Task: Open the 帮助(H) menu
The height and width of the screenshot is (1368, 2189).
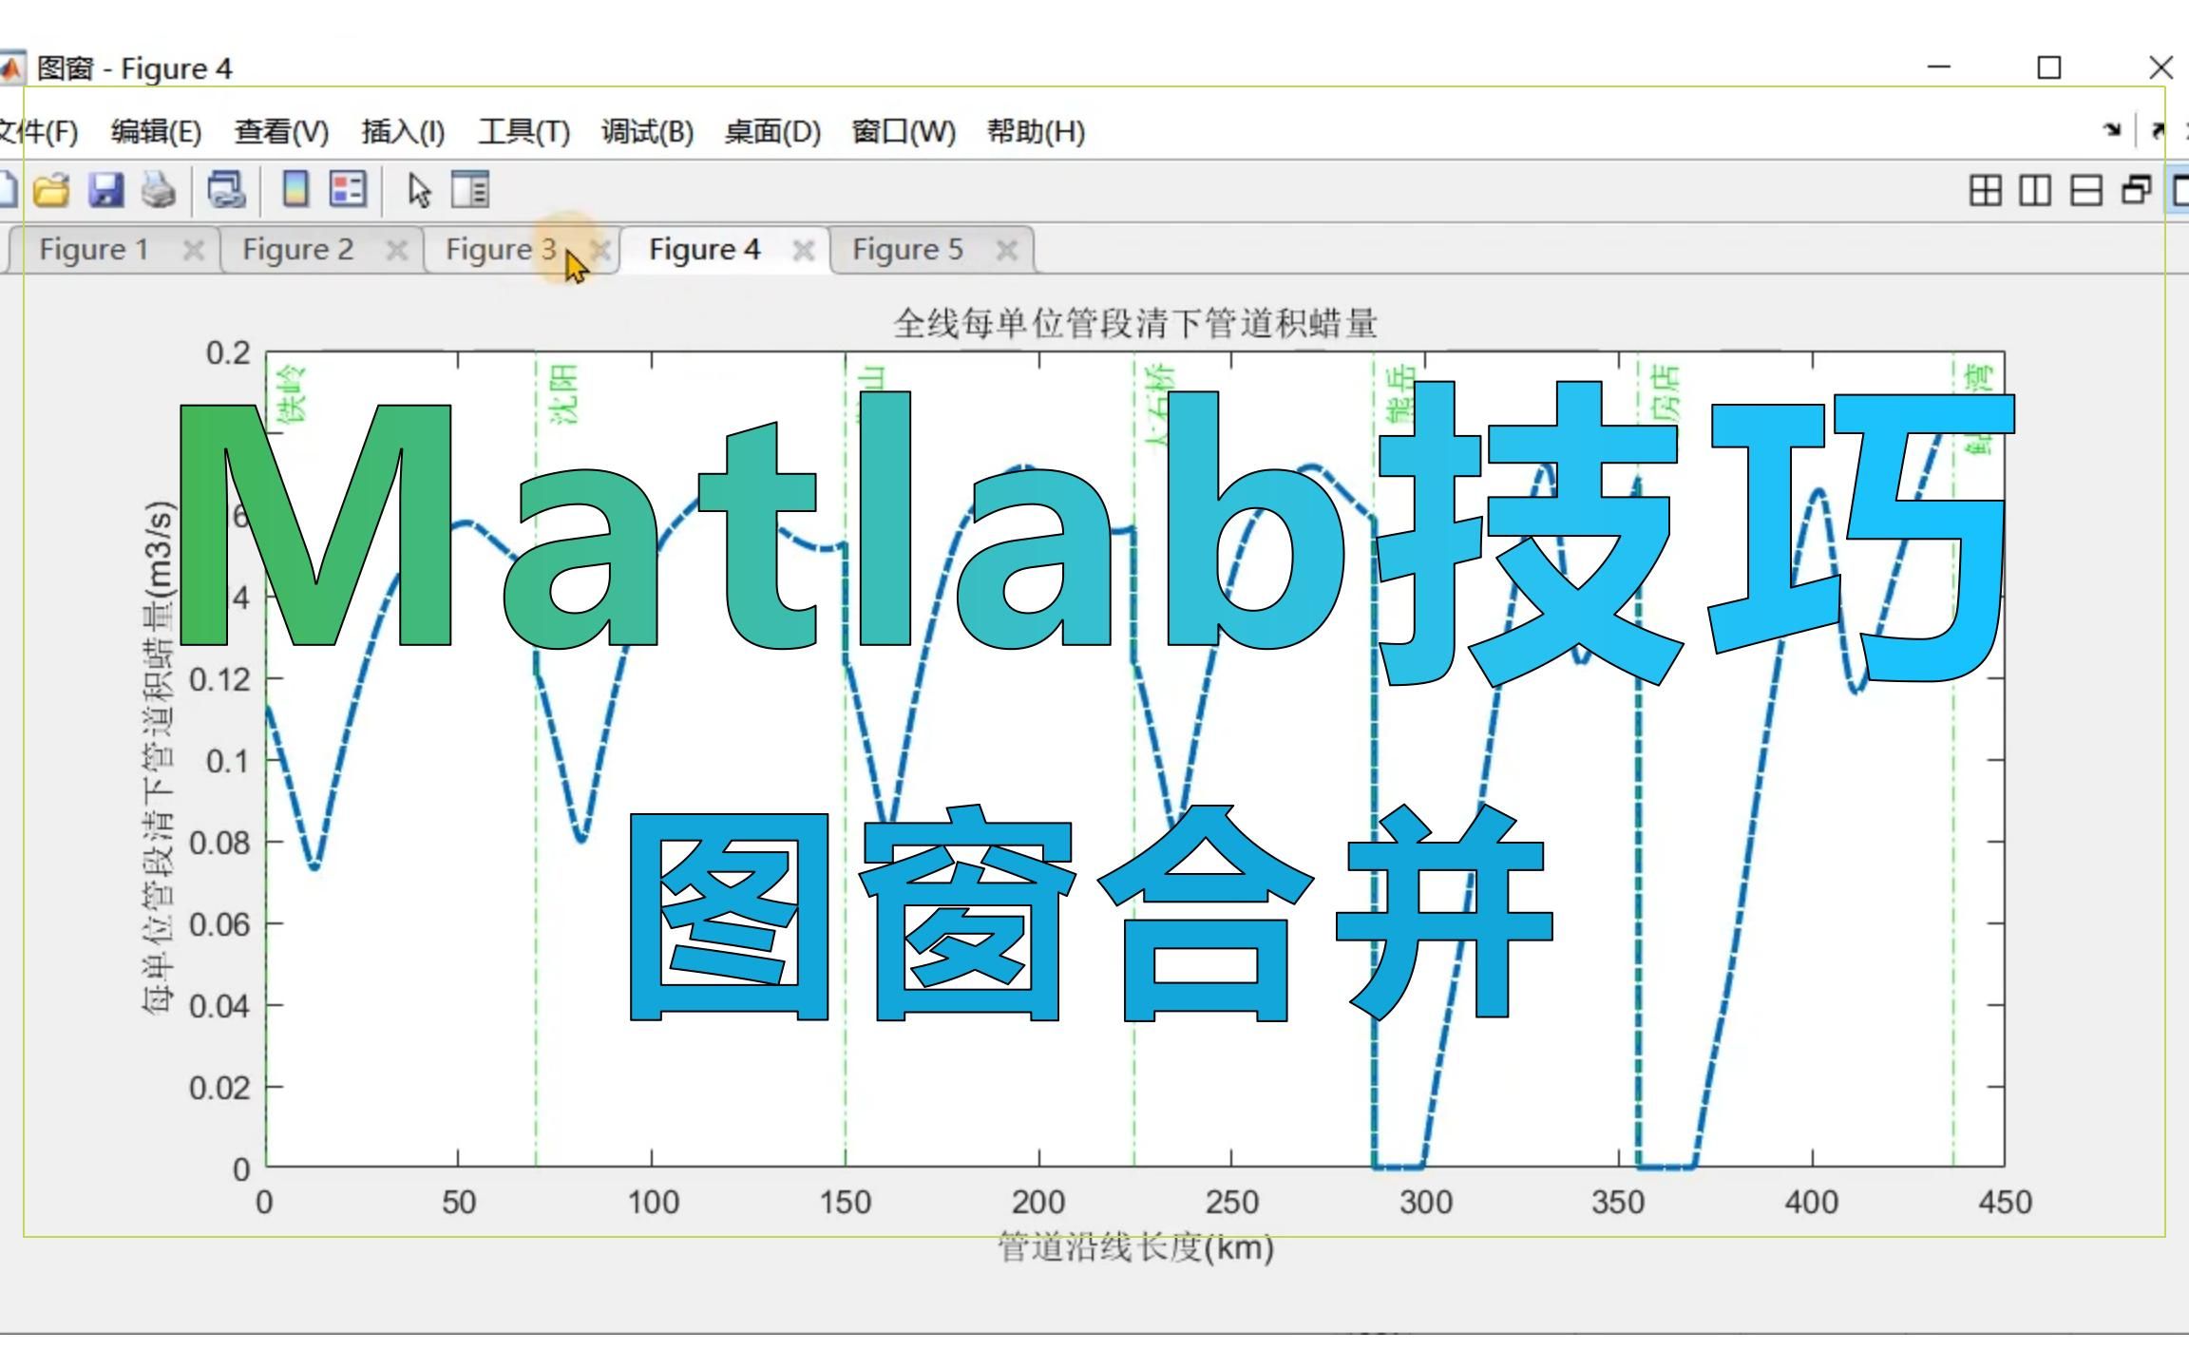Action: click(1036, 131)
